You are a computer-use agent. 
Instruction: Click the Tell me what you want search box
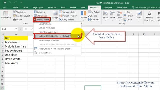point(146,8)
